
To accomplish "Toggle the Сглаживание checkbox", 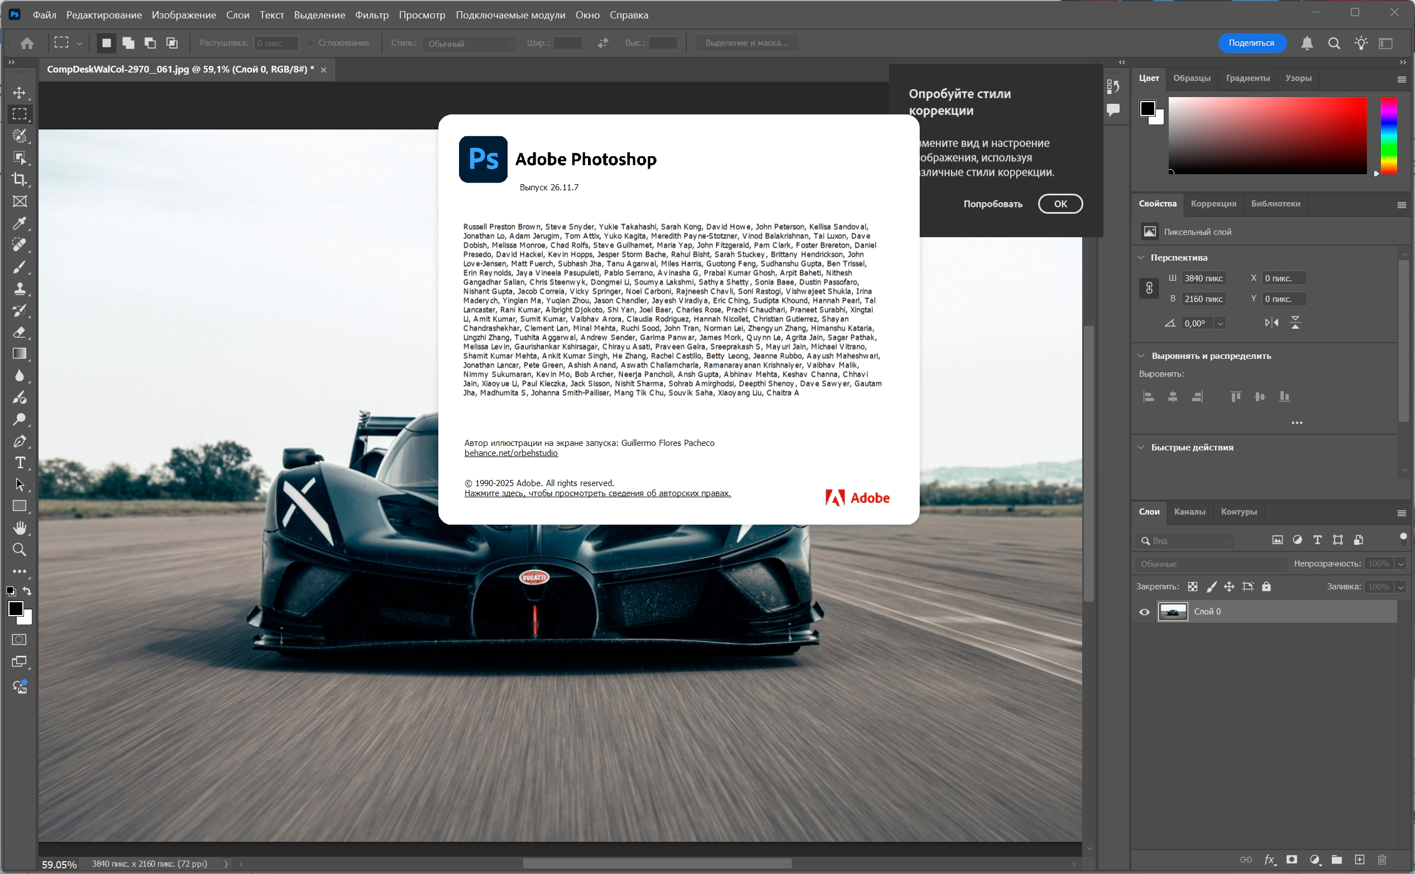I will 310,43.
